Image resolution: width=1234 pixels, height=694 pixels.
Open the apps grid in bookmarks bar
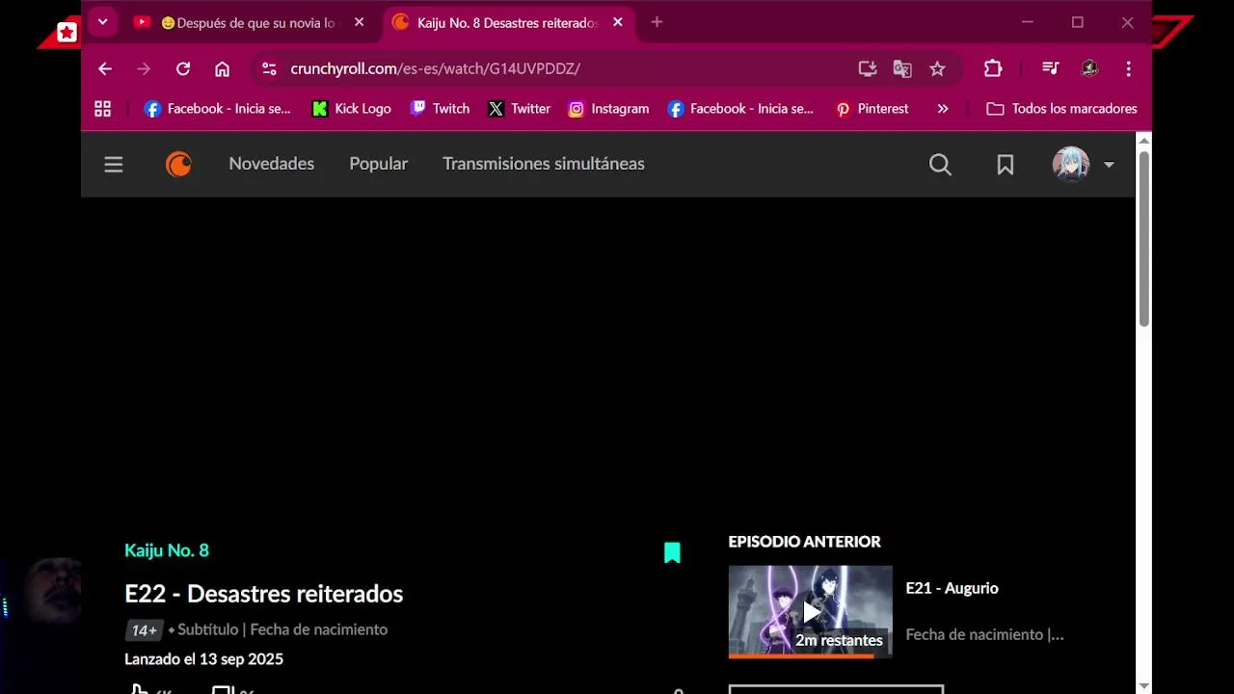pyautogui.click(x=102, y=109)
